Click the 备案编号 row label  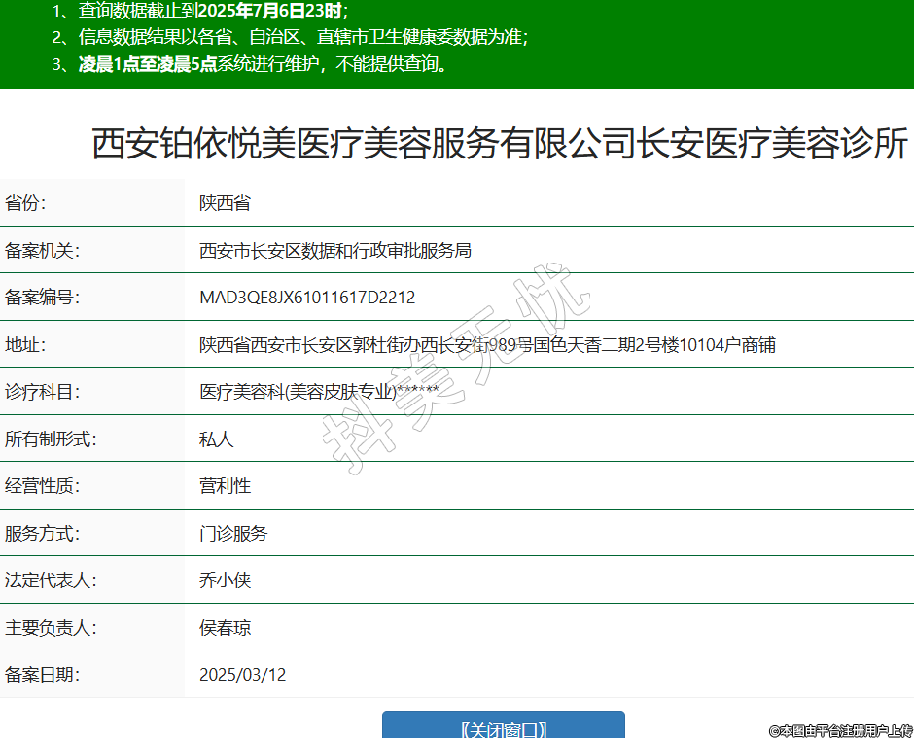point(42,298)
